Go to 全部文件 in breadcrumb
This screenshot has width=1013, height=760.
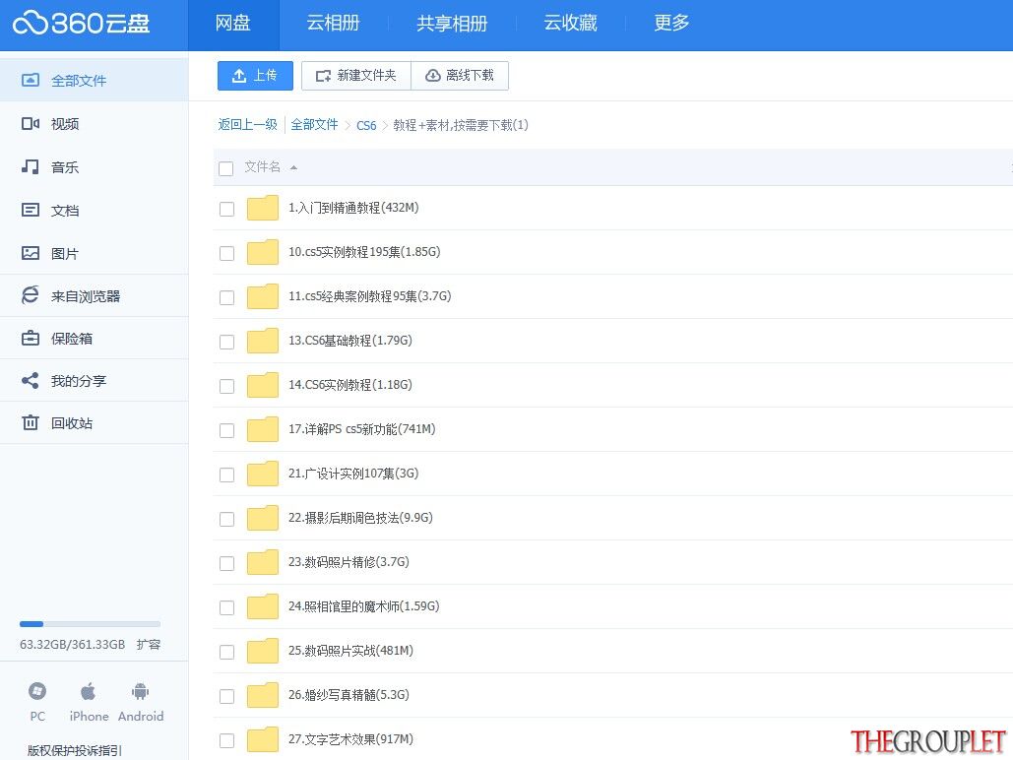tap(315, 124)
